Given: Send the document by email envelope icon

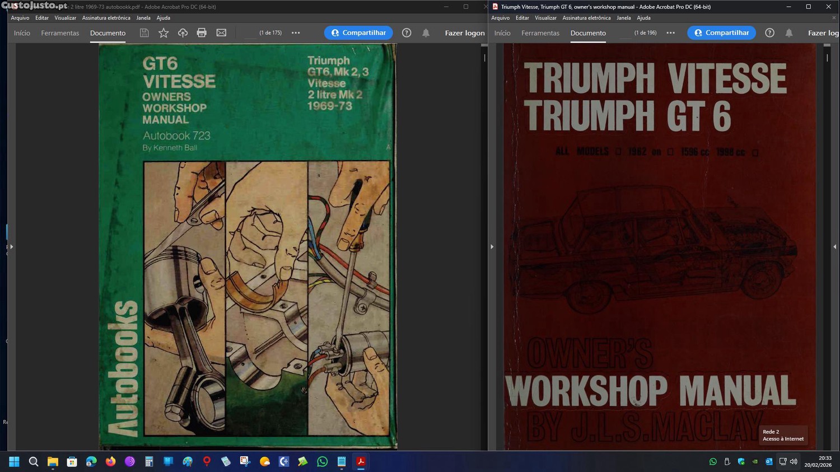Looking at the screenshot, I should tap(221, 33).
